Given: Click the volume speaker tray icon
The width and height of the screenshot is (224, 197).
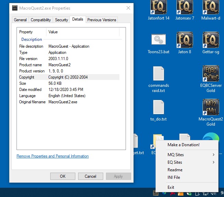Looking at the screenshot, I should pyautogui.click(x=213, y=193).
